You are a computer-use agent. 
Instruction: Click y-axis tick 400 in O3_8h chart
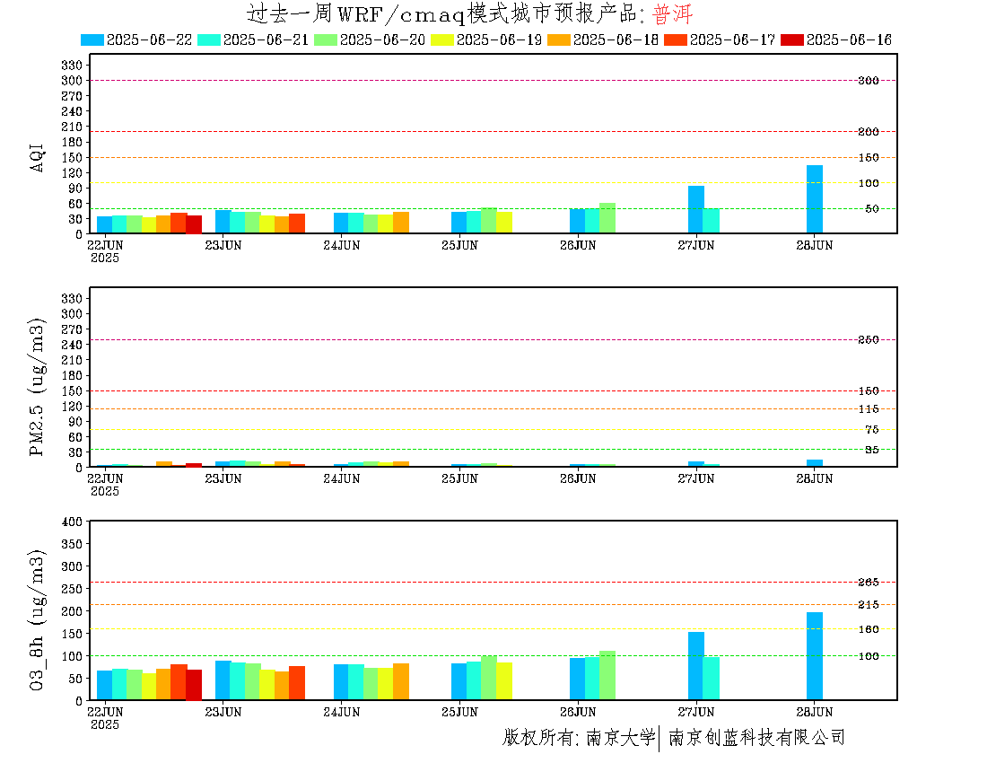[72, 522]
